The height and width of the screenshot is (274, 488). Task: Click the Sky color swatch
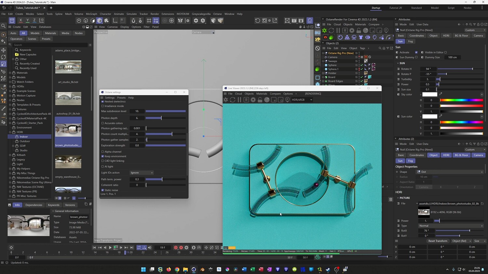[x=430, y=94]
